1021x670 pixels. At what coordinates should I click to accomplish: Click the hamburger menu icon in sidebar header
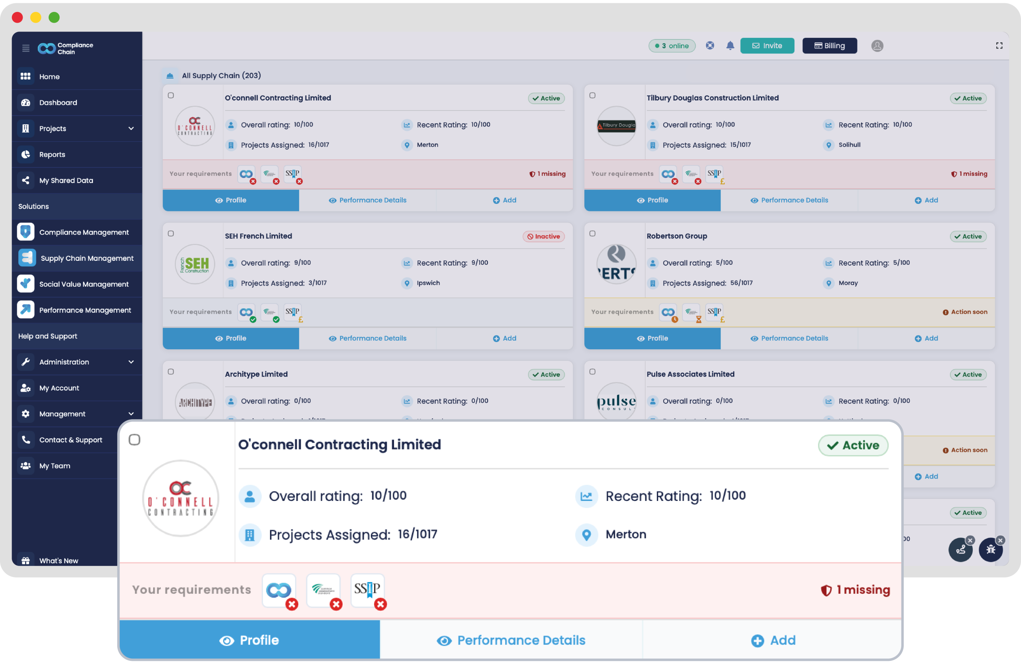point(26,48)
